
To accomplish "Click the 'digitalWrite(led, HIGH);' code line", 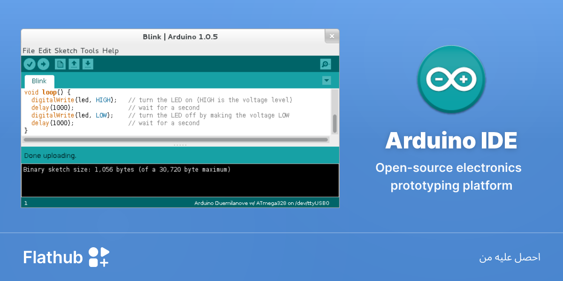I will [74, 100].
